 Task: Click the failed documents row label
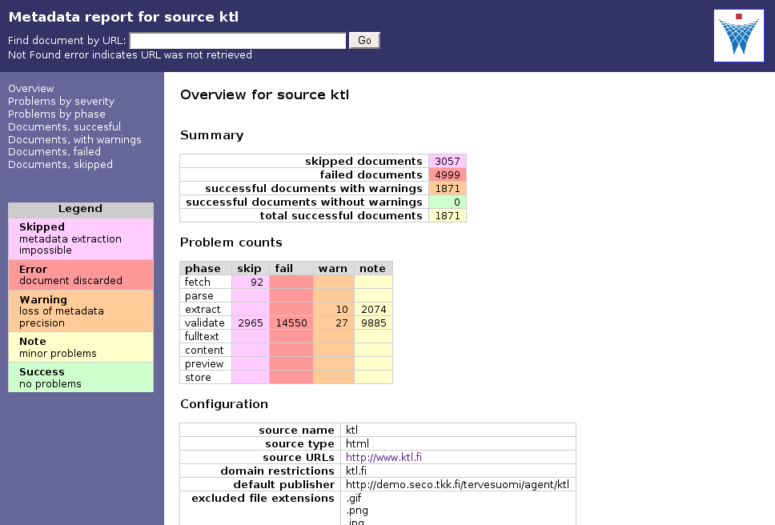371,174
